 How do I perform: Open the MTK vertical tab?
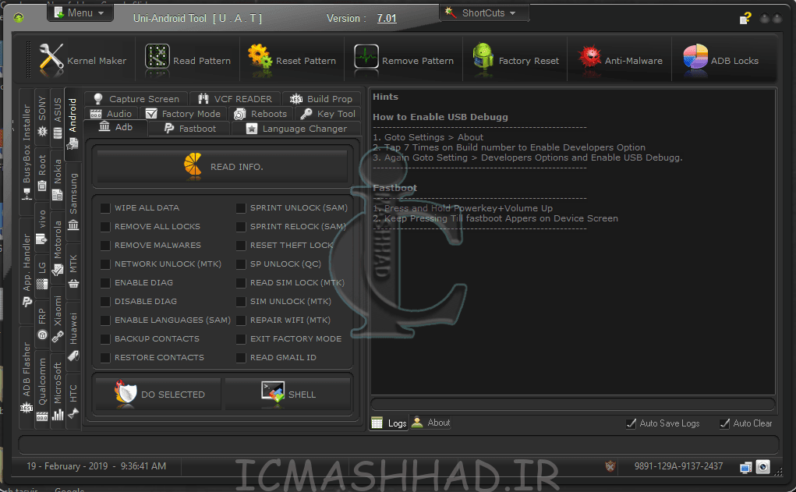click(x=73, y=271)
